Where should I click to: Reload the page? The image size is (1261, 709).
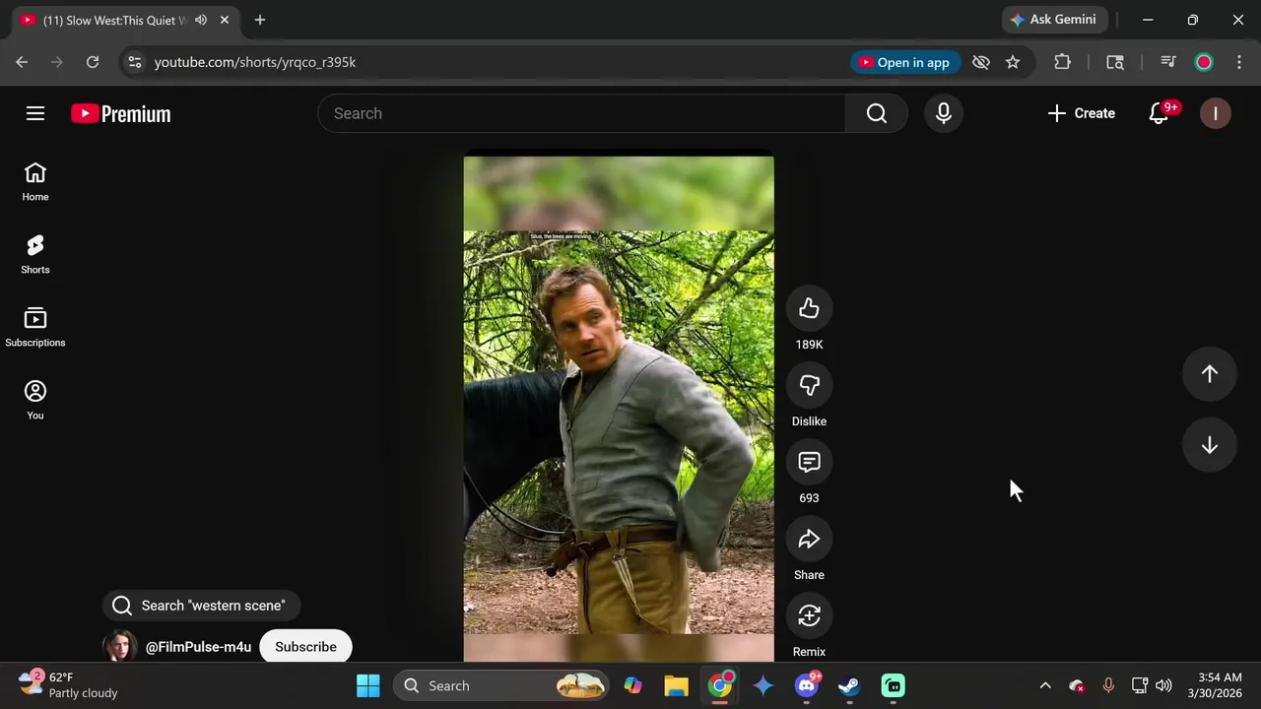[93, 62]
